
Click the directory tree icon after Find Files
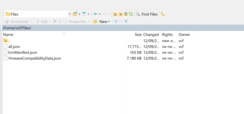[x=163, y=14]
